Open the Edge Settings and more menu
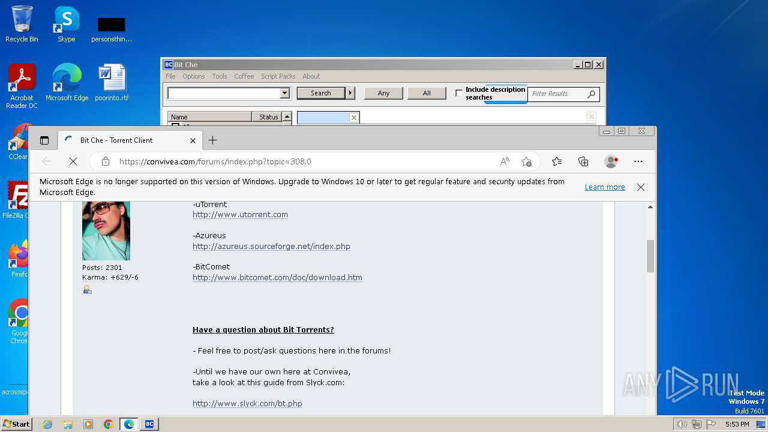 (638, 161)
